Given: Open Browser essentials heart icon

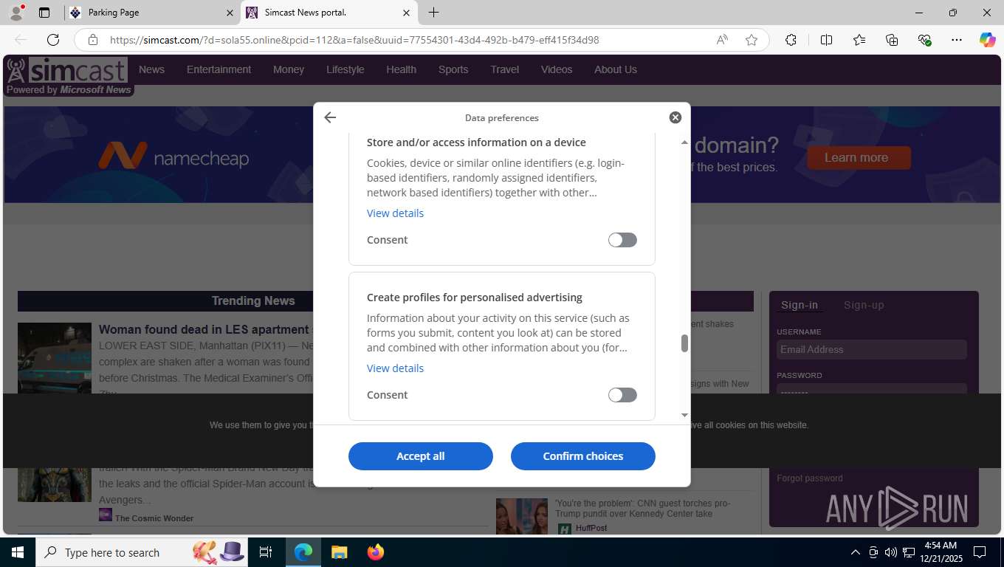Looking at the screenshot, I should point(924,40).
